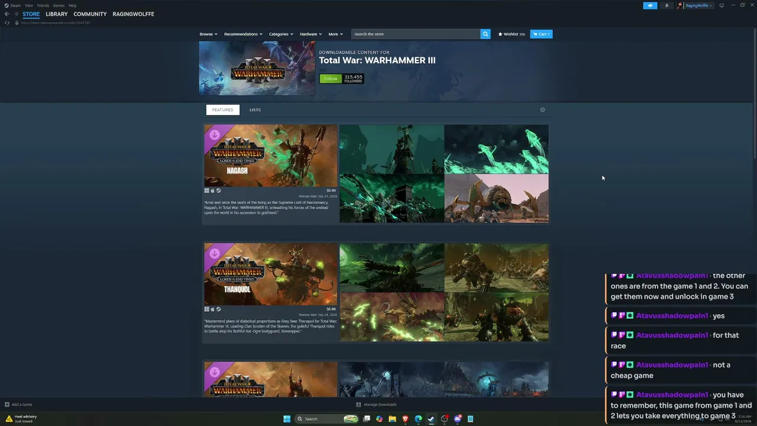Click the 'for that race' chat message
Image resolution: width=757 pixels, height=426 pixels.
[x=680, y=340]
